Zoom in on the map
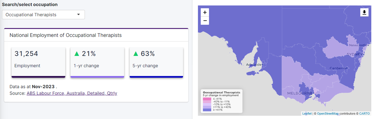The image size is (376, 119). point(205,12)
